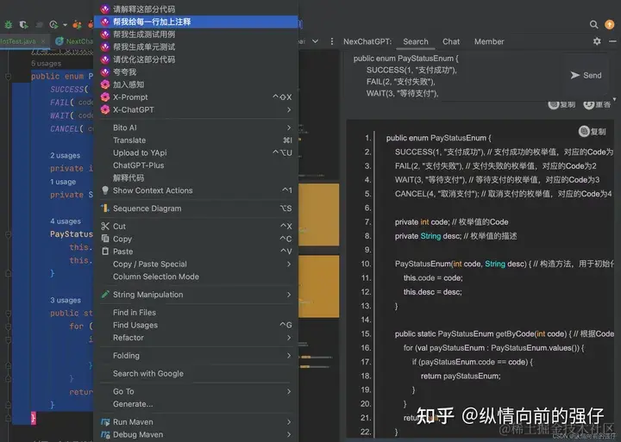Click the green Debug bug icon
This screenshot has width=621, height=442.
(9, 24)
